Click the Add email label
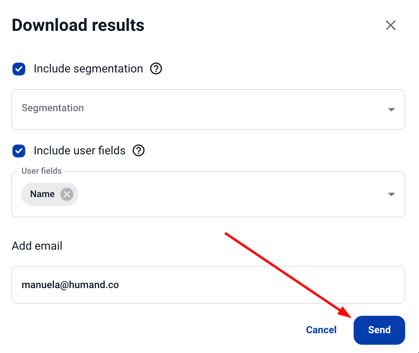The width and height of the screenshot is (419, 353). pos(37,246)
